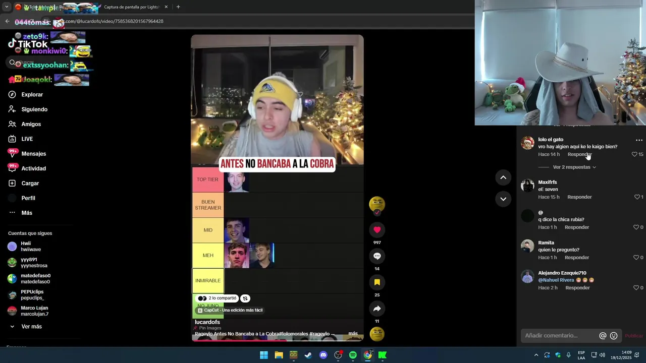Reply to Maxifrfs's comment
The image size is (646, 363).
[x=579, y=197]
